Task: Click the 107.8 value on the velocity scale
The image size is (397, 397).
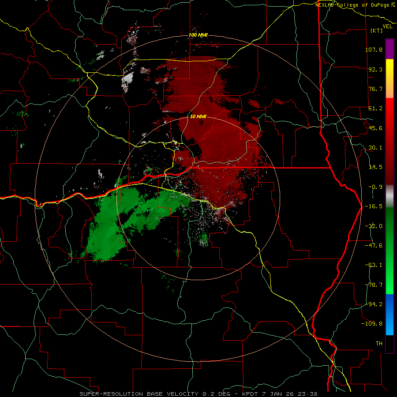Action: 374,49
